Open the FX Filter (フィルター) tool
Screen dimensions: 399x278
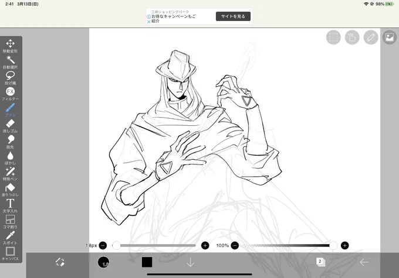(x=10, y=94)
